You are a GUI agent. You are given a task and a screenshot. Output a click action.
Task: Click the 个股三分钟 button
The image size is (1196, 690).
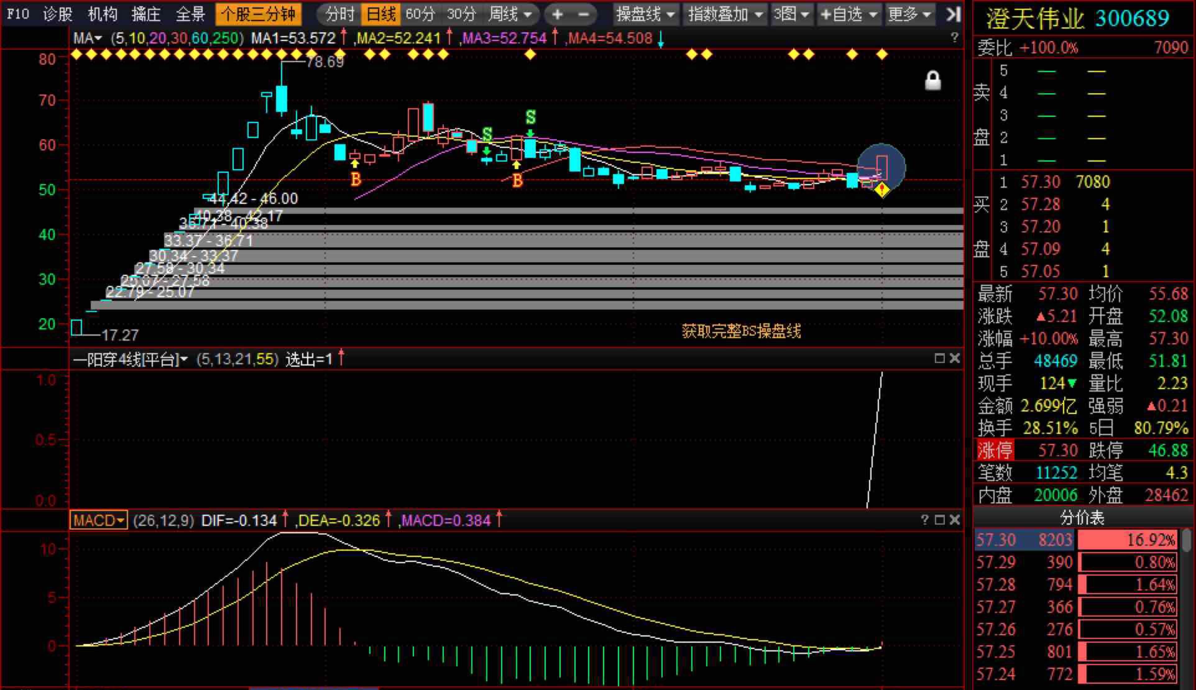(258, 14)
